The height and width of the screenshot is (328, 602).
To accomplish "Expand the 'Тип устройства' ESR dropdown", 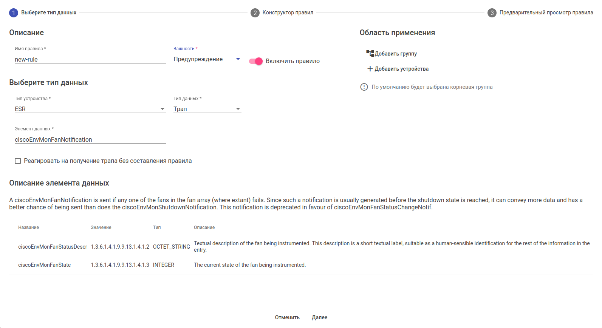I will (x=90, y=109).
